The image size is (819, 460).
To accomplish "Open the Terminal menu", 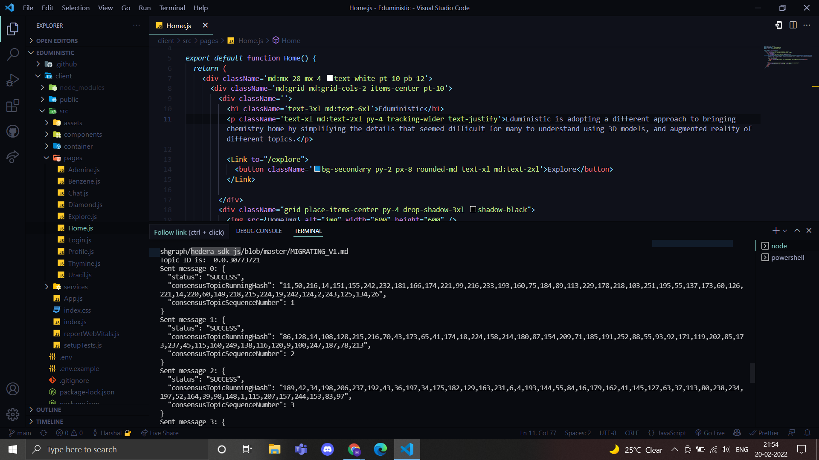I will 172,8.
